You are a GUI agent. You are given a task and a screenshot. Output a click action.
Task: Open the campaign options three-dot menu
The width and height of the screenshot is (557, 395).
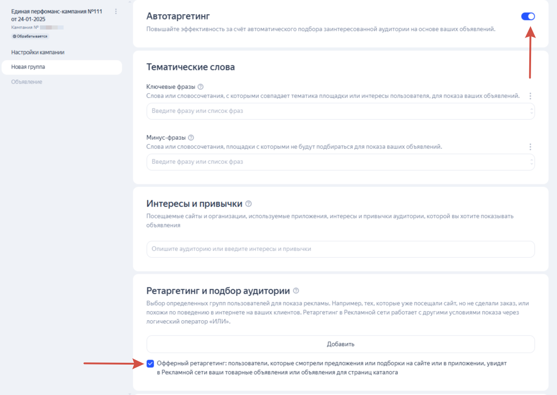tap(115, 11)
